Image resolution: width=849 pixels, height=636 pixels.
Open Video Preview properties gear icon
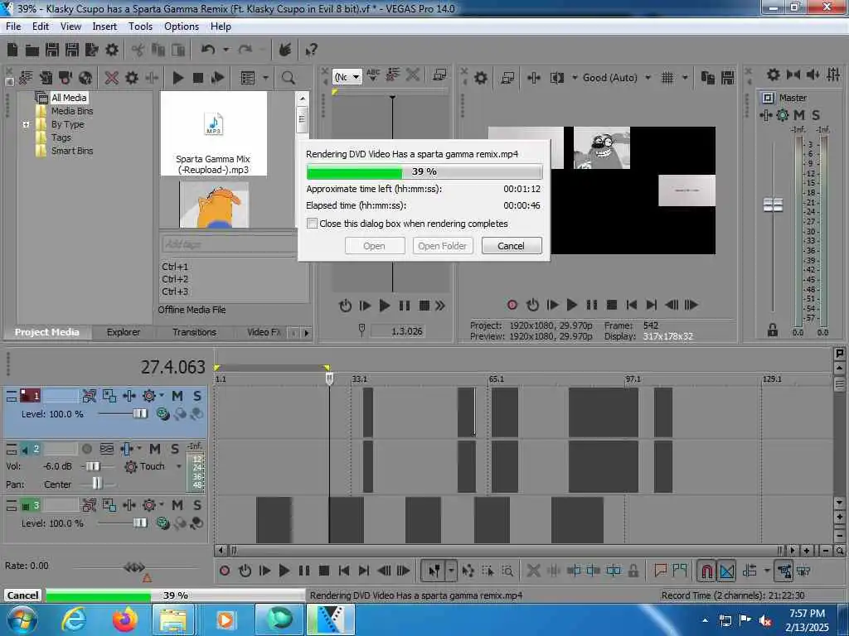coord(480,78)
